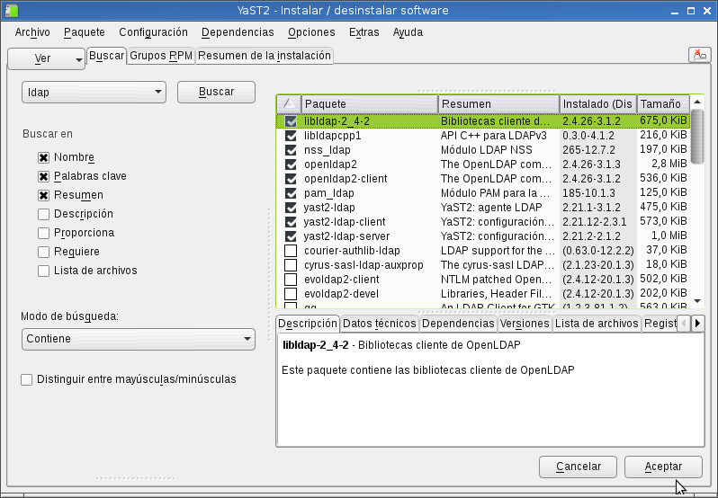The width and height of the screenshot is (718, 498).
Task: Sort by the Tamaño column header
Action: 663,103
